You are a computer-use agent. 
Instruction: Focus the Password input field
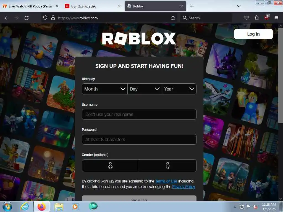coord(139,139)
